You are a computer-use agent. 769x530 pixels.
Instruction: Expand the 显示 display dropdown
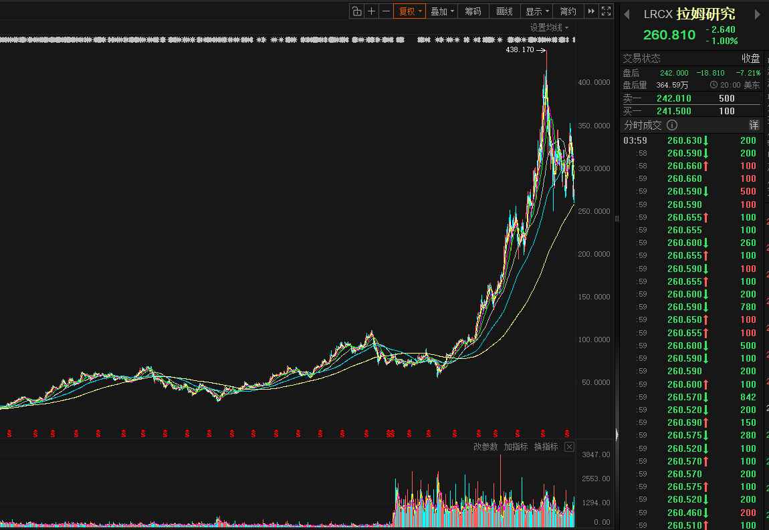tap(537, 11)
